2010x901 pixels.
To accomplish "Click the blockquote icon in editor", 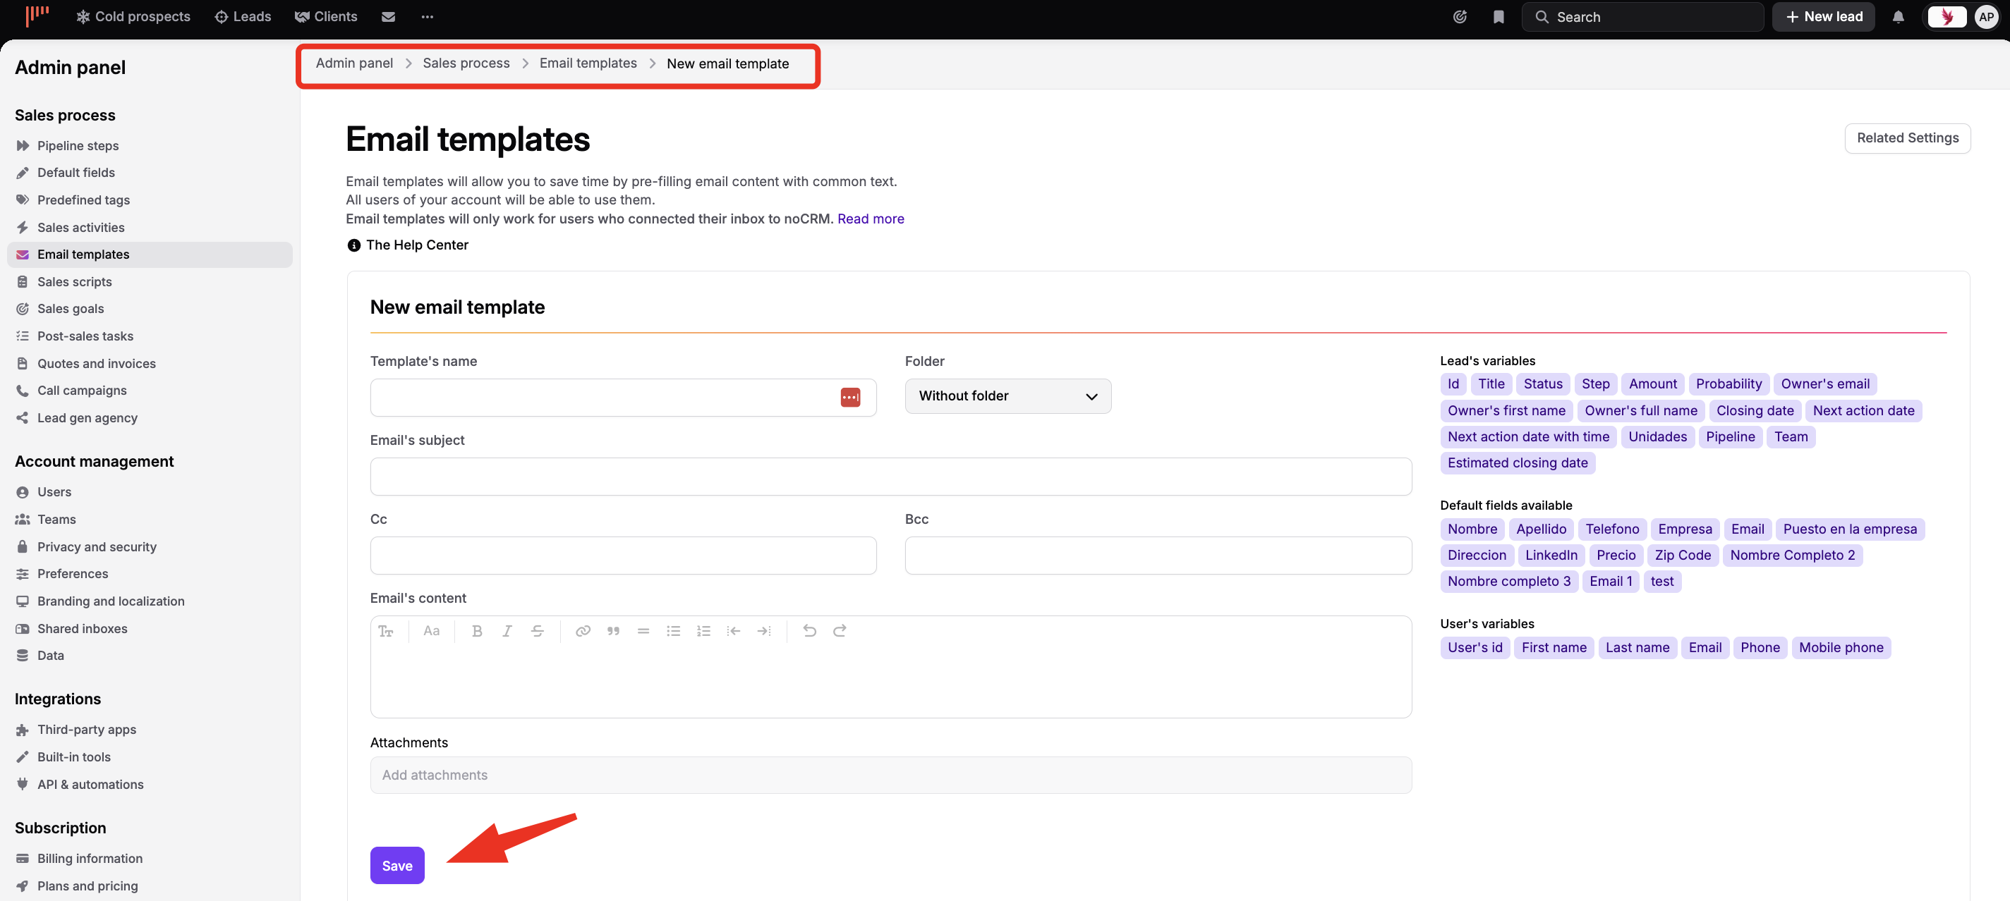I will [x=613, y=630].
